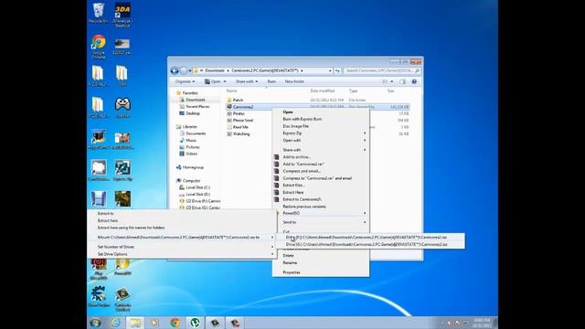Image resolution: width=585 pixels, height=329 pixels.
Task: Click the Burn button in Explorer toolbar
Action: pos(271,81)
